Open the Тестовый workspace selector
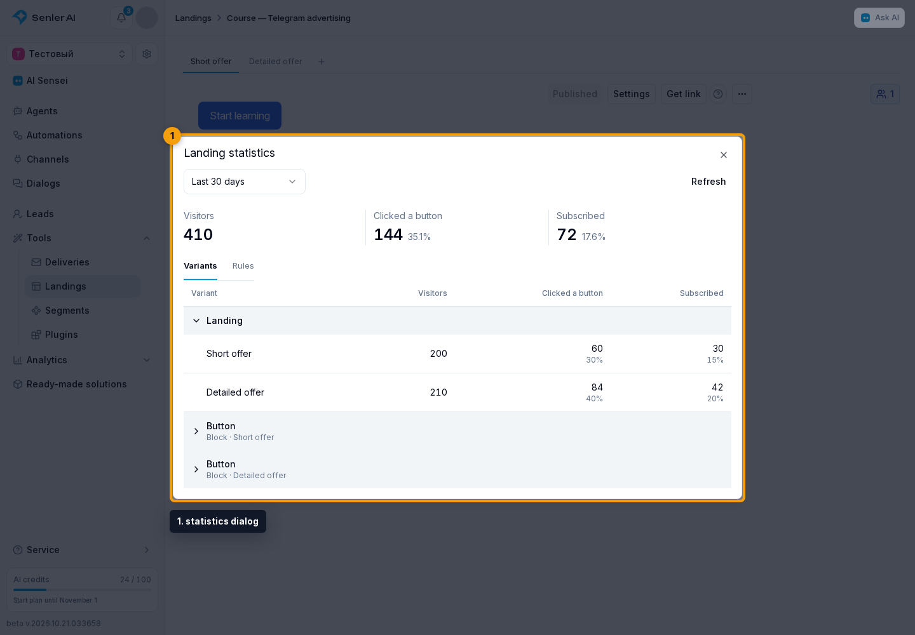The width and height of the screenshot is (915, 635). click(x=70, y=54)
